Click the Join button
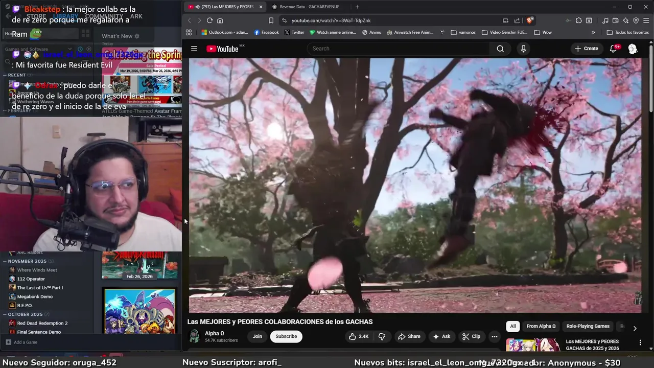Viewport: 654px width, 368px height. click(258, 336)
